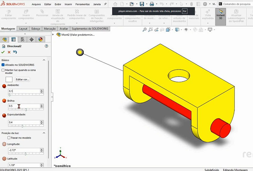Switch to the Avaliar tab
Image resolution: width=253 pixels, height=171 pixels.
pyautogui.click(x=64, y=29)
